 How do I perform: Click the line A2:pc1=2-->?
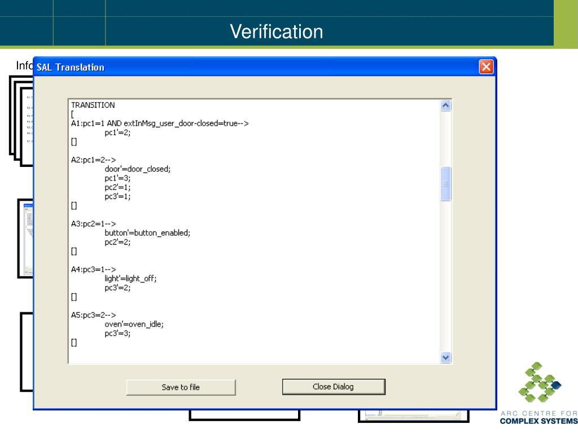coord(93,160)
